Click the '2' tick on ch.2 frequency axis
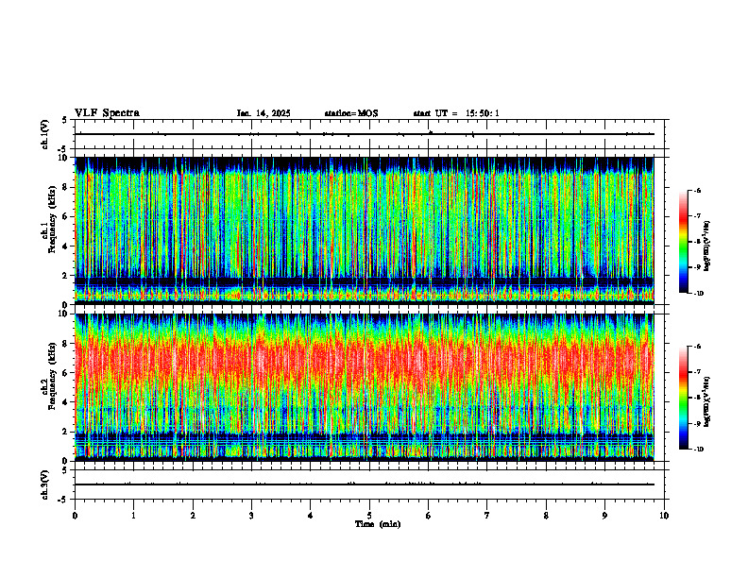The width and height of the screenshot is (748, 578). [65, 432]
